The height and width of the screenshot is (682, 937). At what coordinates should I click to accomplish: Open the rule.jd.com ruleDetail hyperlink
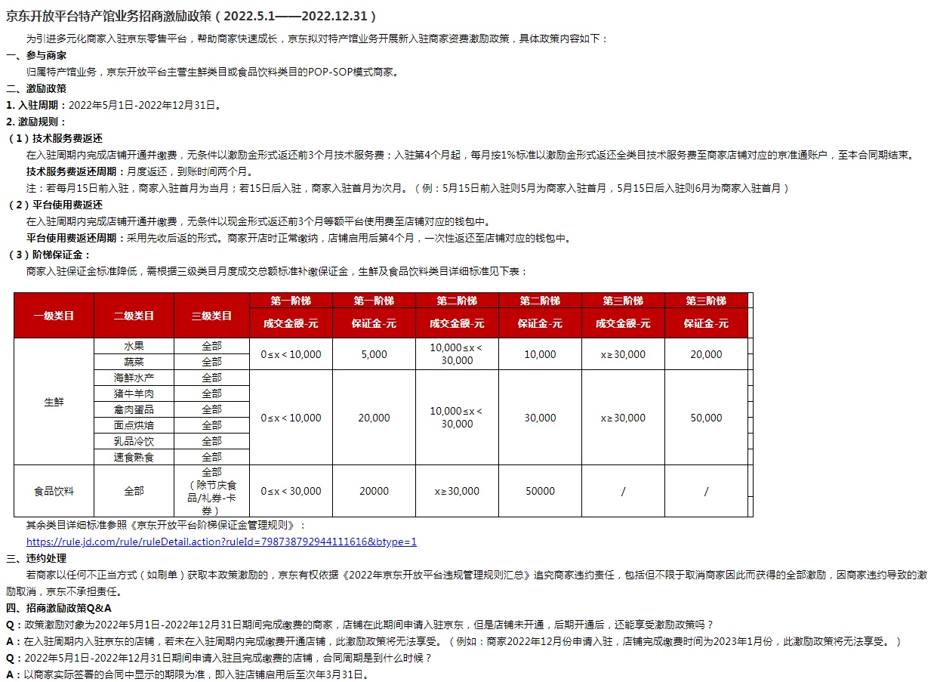221,542
